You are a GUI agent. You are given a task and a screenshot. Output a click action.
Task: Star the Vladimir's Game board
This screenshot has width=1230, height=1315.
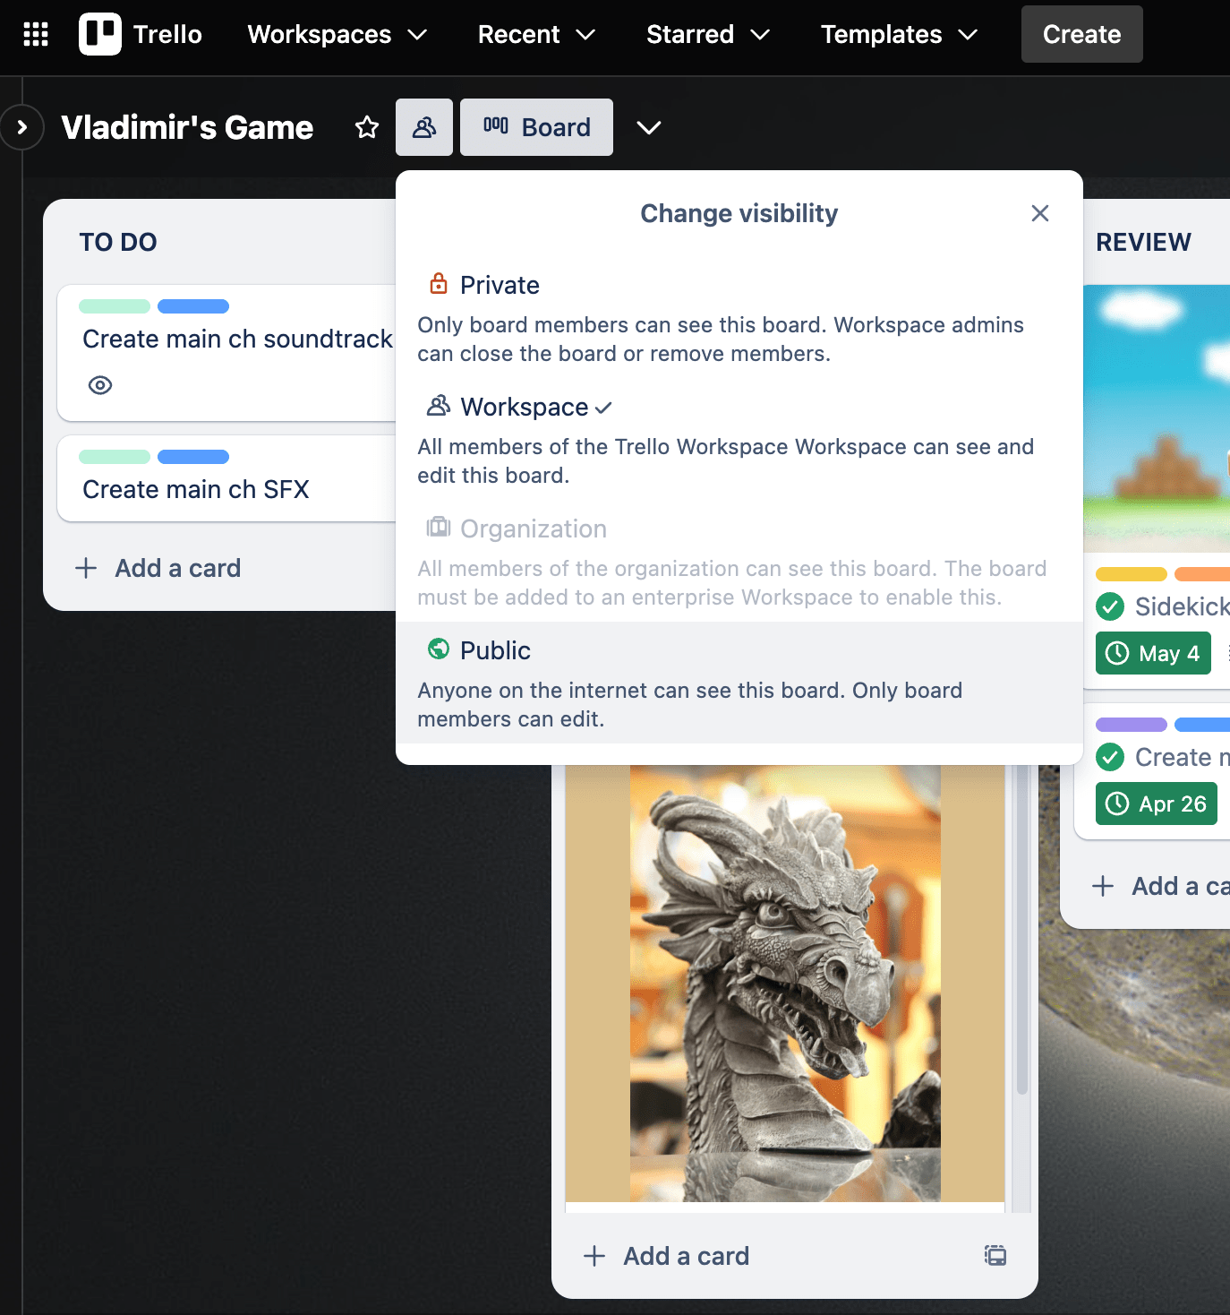tap(367, 127)
